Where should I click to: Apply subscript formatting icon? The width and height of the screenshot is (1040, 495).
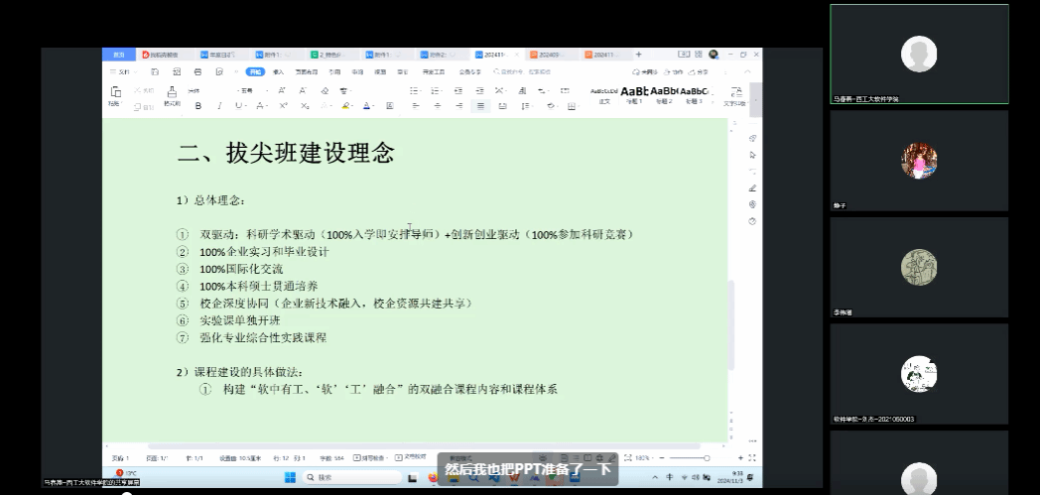[x=305, y=106]
